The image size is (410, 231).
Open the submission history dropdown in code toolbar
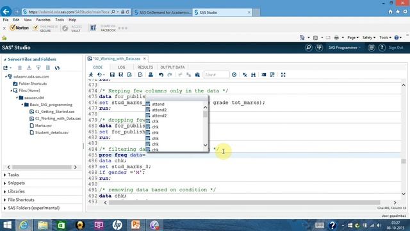101,75
